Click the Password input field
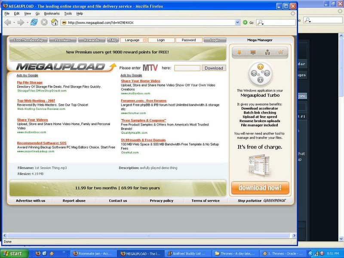Viewport: 344px width, 258px height. tap(189, 40)
